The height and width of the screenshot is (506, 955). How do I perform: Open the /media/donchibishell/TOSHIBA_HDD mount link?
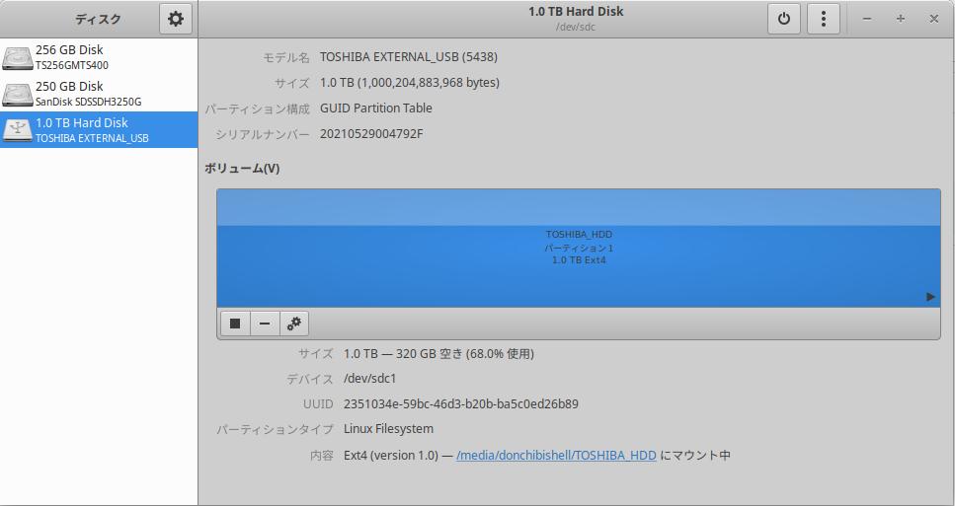point(556,455)
